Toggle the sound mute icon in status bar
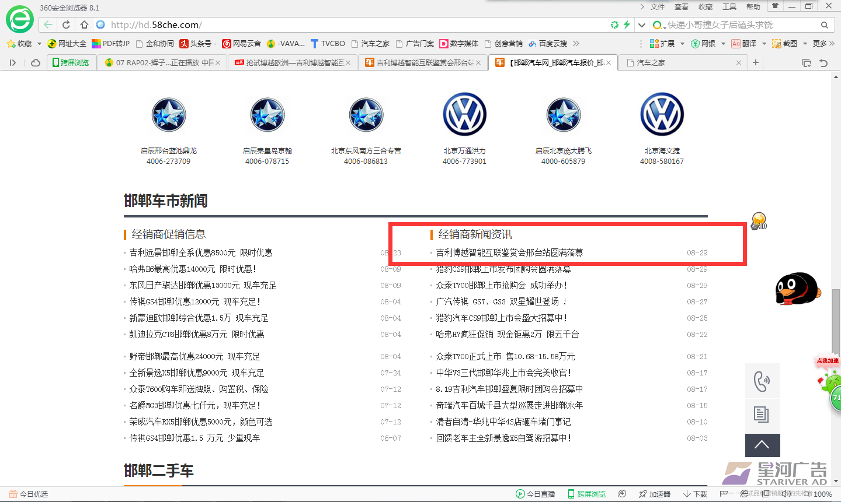The width and height of the screenshot is (841, 502). (787, 494)
